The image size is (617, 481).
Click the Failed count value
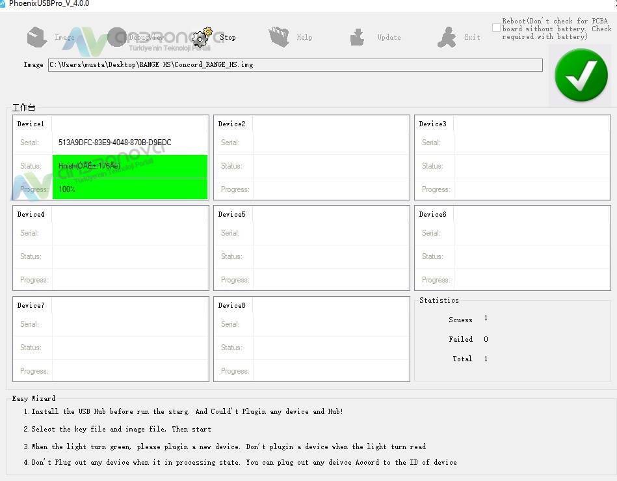point(486,339)
